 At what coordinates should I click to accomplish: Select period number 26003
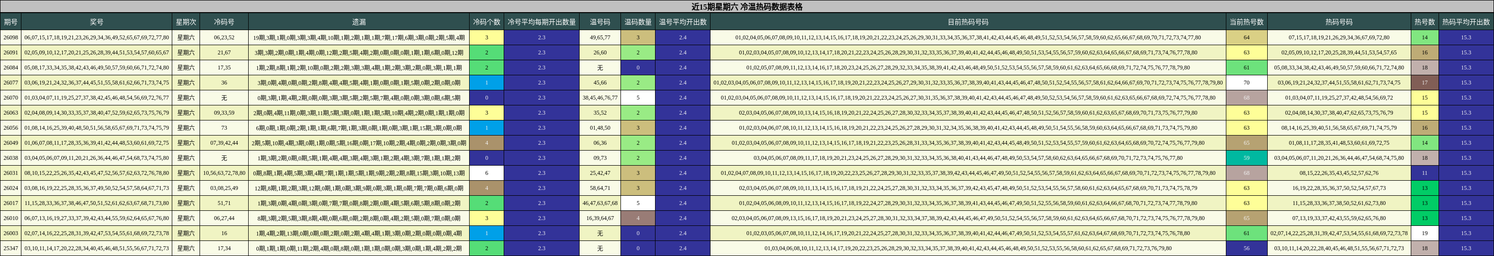pos(10,233)
